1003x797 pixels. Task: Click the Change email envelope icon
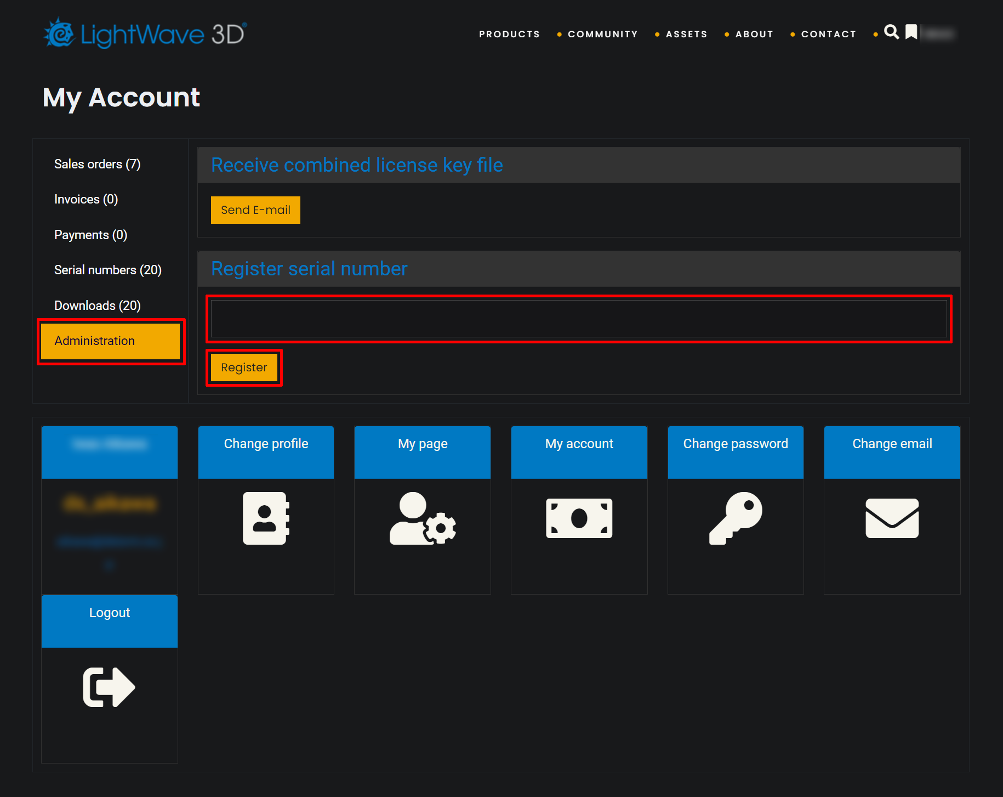coord(892,518)
